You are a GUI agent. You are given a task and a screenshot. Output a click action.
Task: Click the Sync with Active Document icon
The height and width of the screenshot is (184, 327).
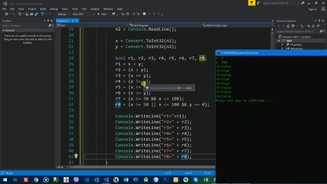click(x=309, y=26)
